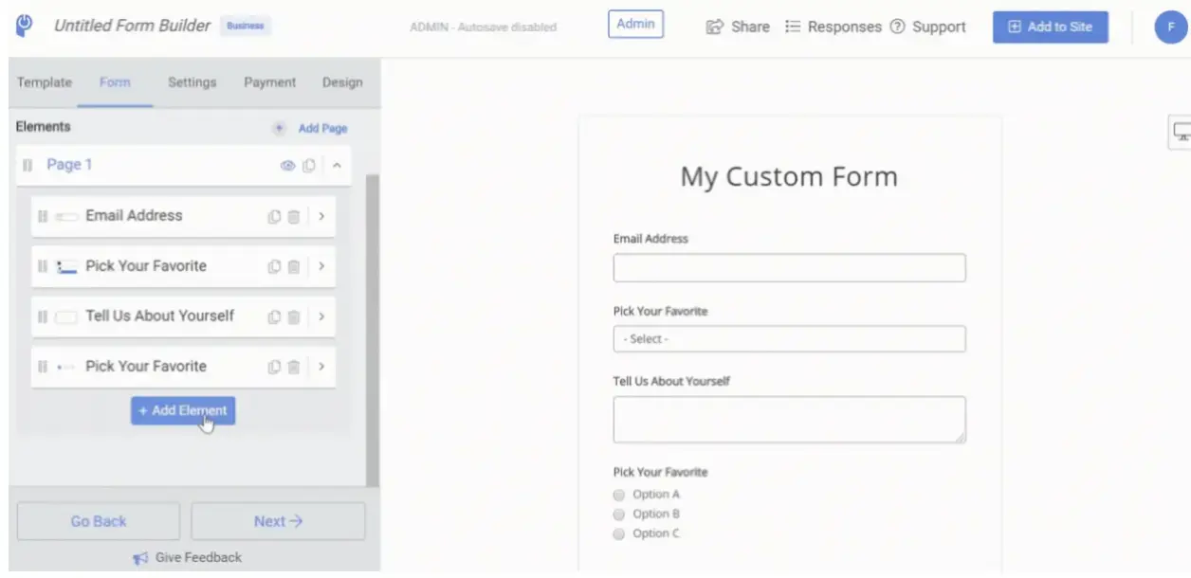
Task: Select radio button Option C
Action: coord(618,533)
